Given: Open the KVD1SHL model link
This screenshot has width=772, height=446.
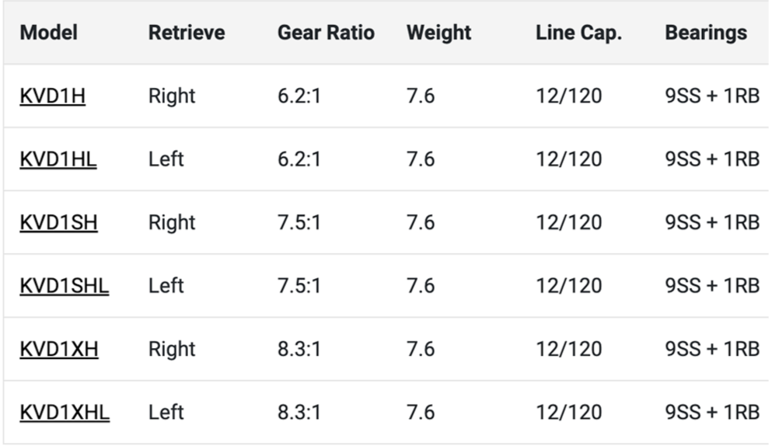Looking at the screenshot, I should (65, 286).
